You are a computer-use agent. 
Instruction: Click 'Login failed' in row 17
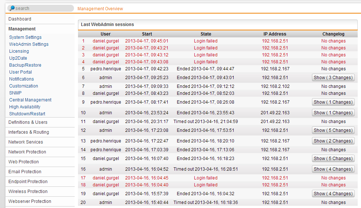pos(206,178)
